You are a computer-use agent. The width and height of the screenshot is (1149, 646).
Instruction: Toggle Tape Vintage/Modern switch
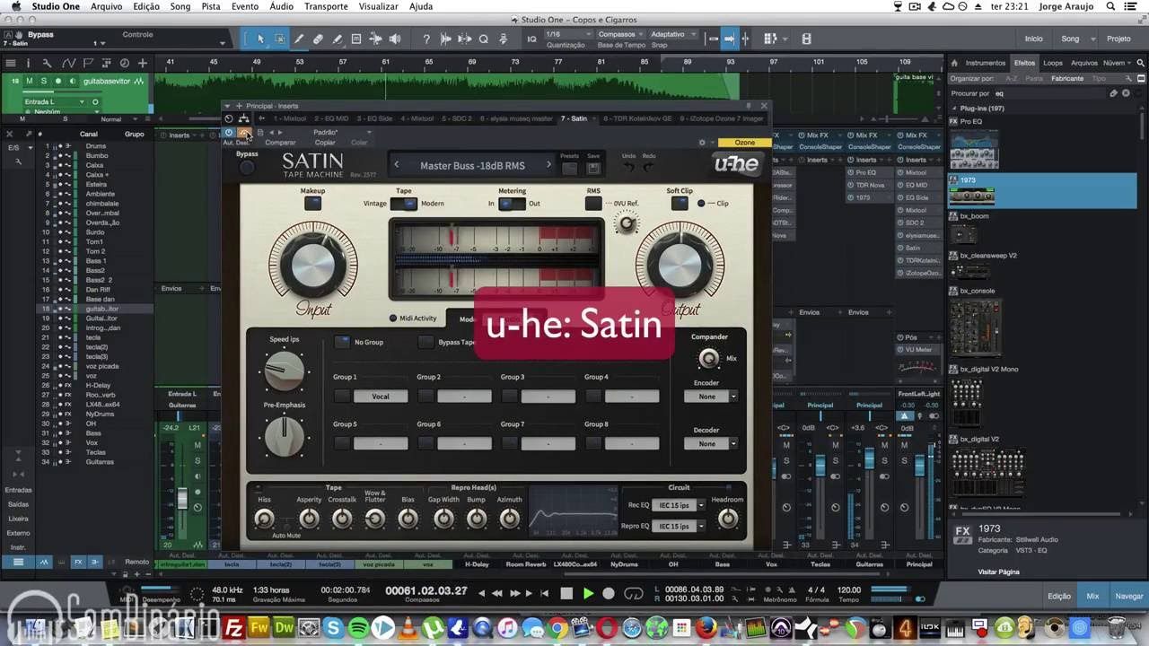(x=404, y=204)
